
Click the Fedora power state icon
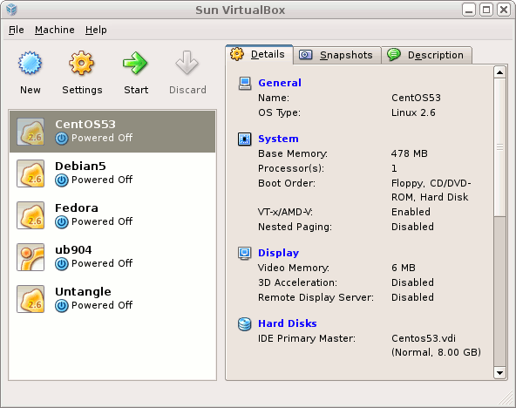pos(62,221)
